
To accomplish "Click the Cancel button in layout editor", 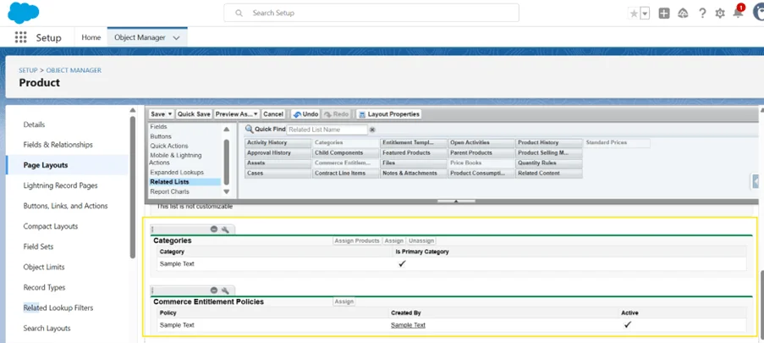I will (x=272, y=113).
